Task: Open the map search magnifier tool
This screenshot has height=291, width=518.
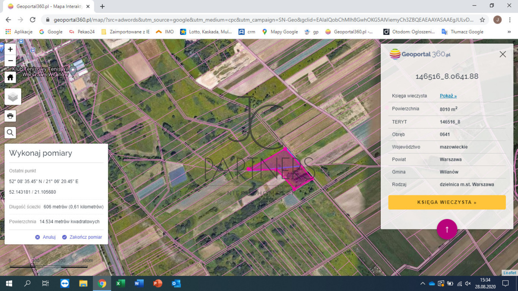Action: [x=10, y=132]
